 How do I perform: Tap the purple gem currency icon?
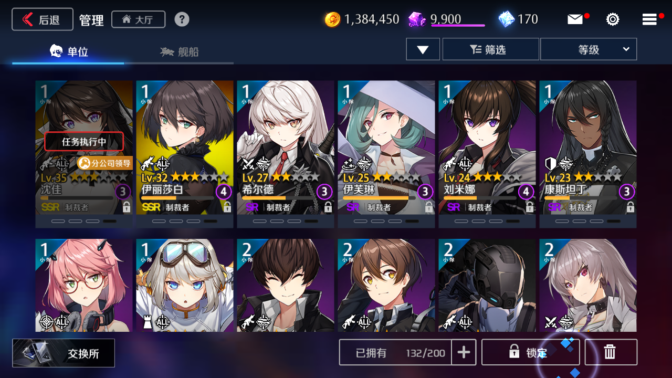point(417,19)
